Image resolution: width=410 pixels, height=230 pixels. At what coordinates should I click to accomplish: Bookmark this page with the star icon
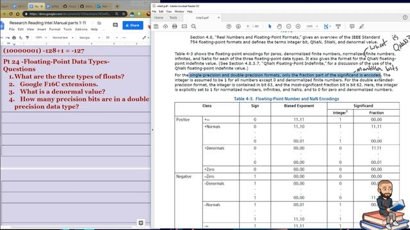[124, 14]
